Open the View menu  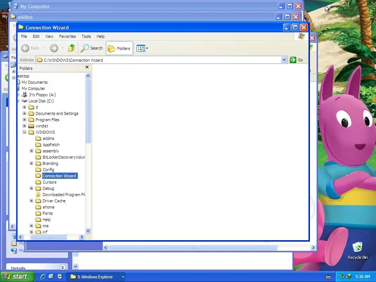pos(49,36)
